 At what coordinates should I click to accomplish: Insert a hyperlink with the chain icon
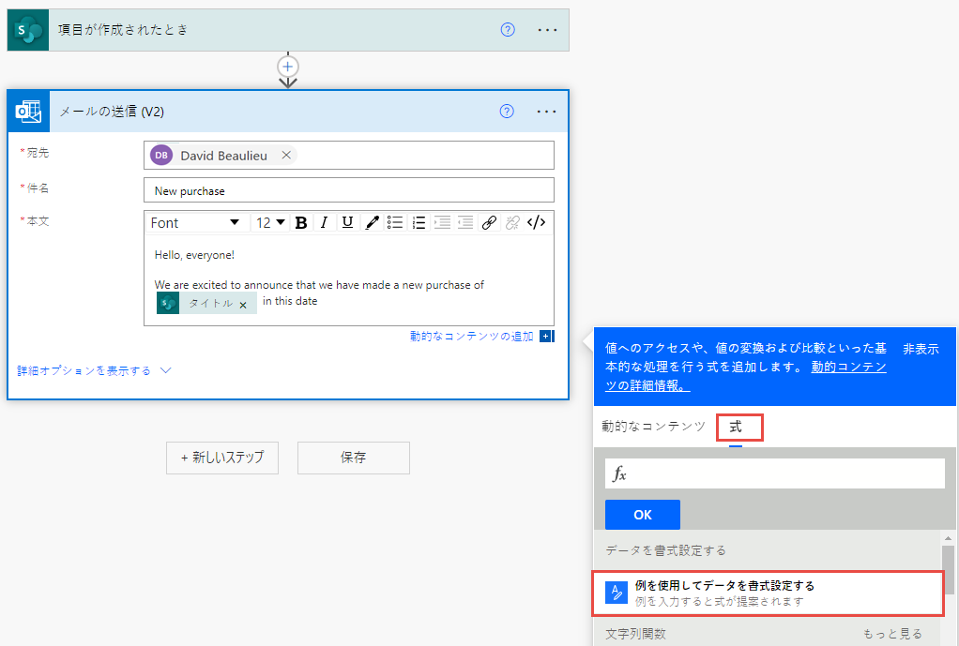(x=489, y=222)
